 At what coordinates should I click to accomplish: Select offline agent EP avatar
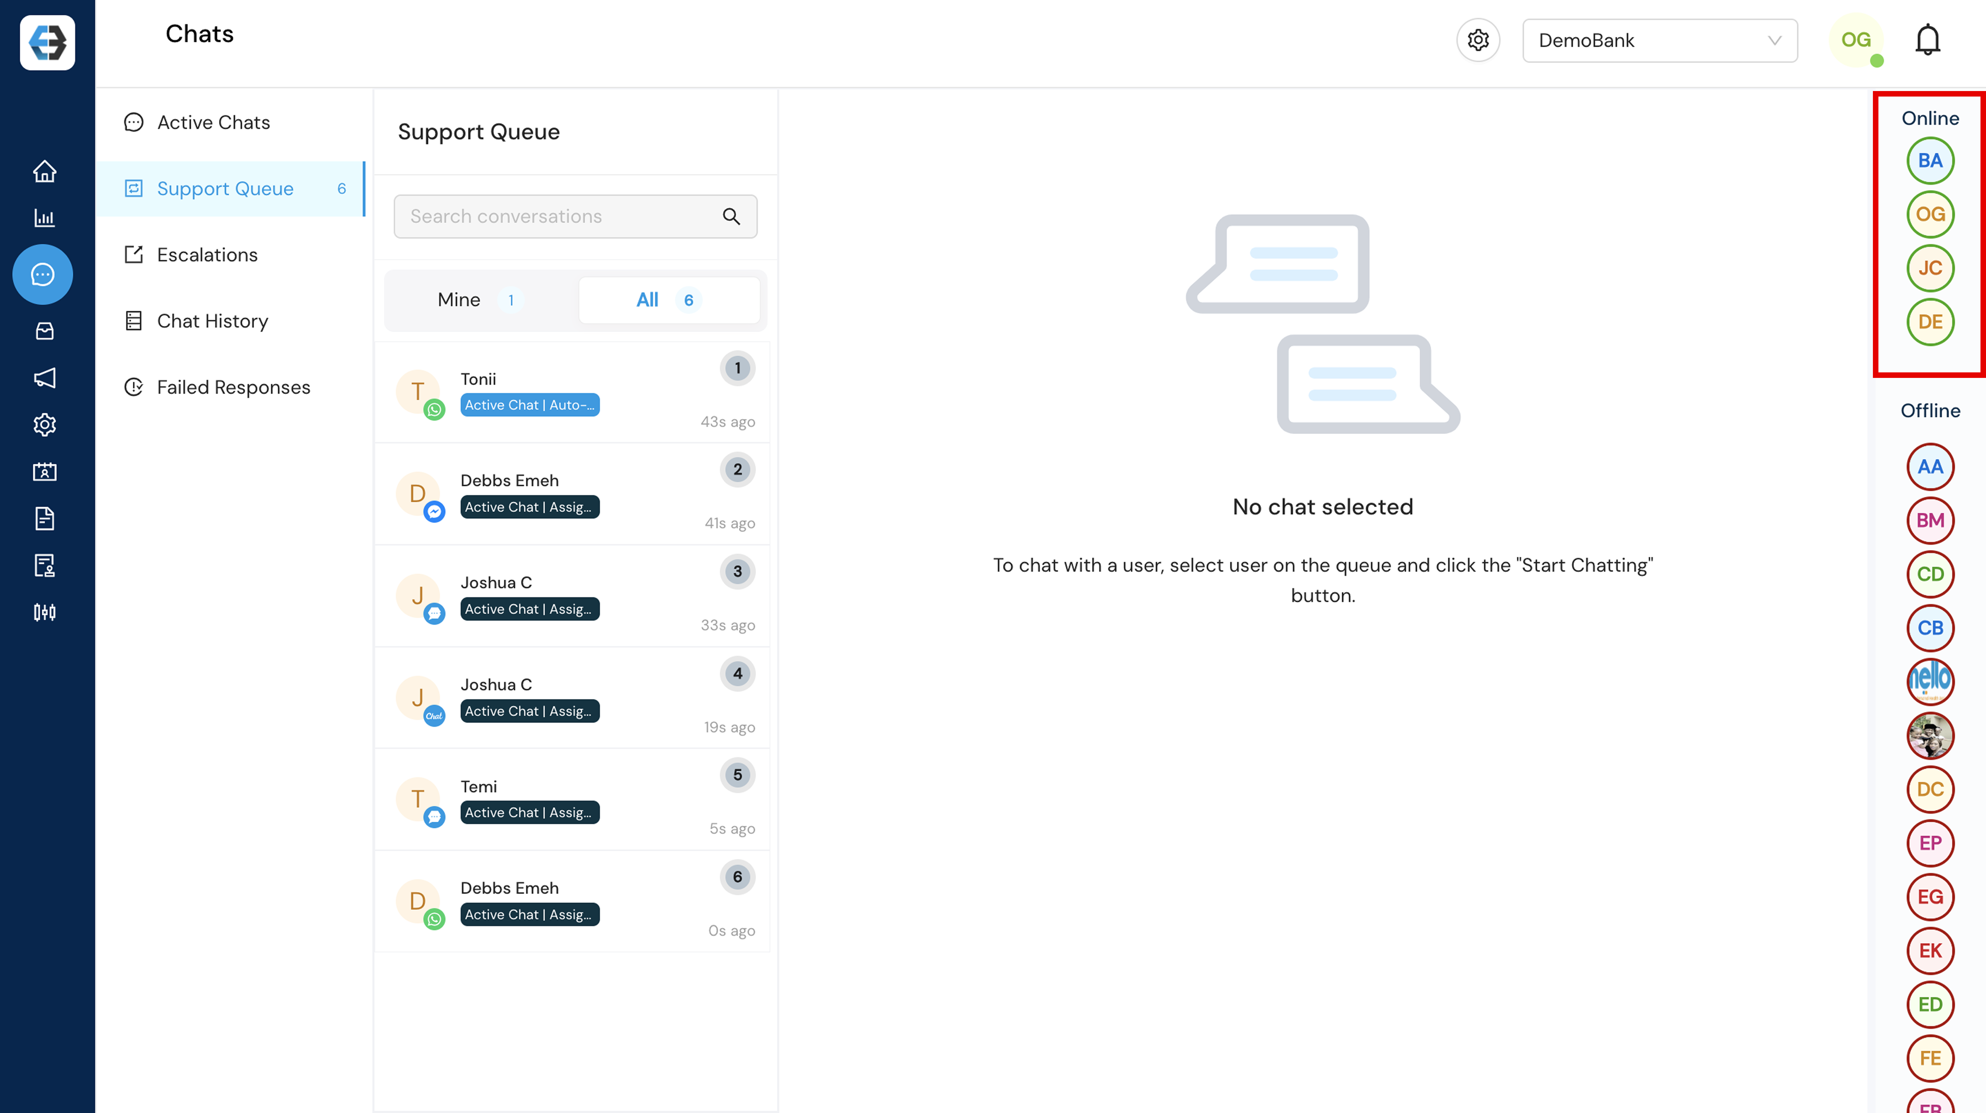[x=1930, y=843]
